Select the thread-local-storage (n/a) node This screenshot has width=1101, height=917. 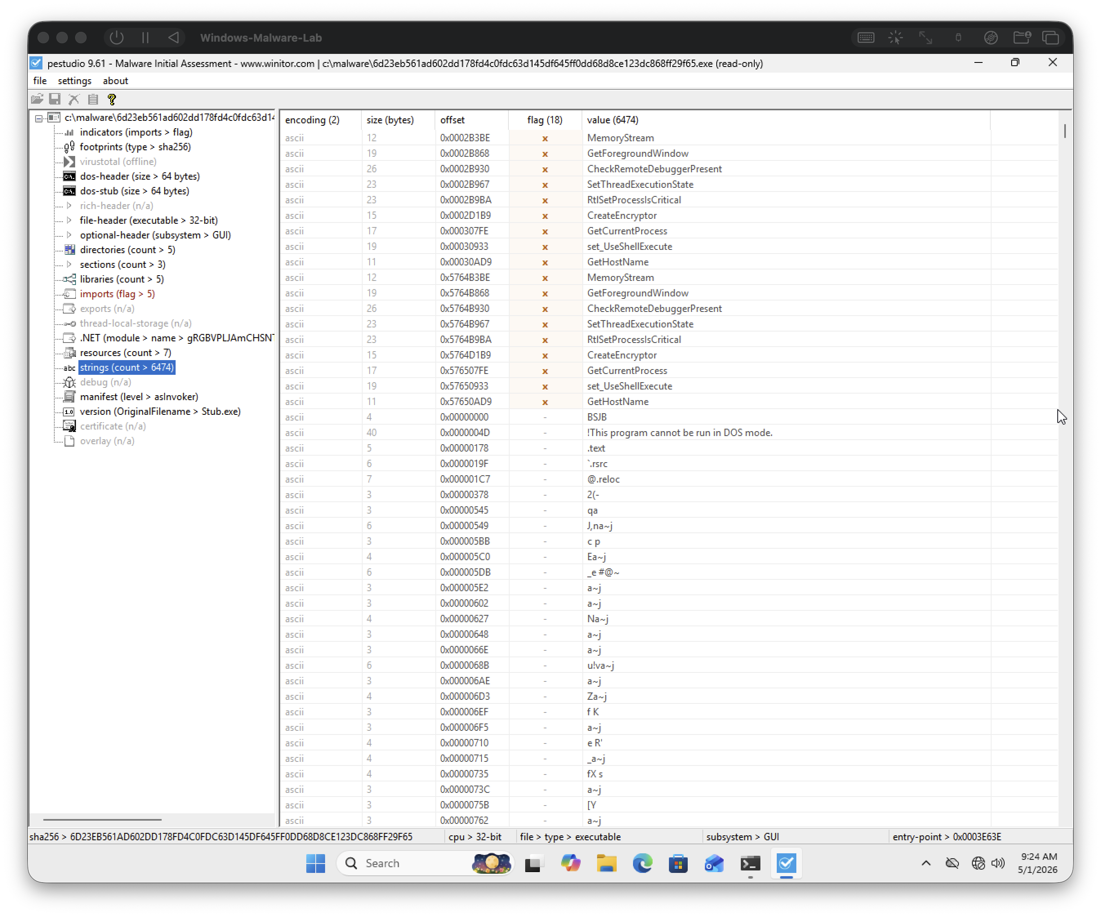pos(135,323)
